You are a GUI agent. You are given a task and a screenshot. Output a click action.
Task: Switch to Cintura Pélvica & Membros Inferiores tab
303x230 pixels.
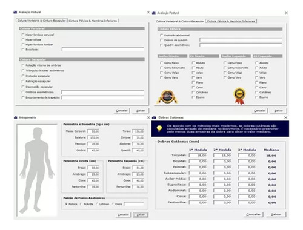pyautogui.click(x=93, y=21)
